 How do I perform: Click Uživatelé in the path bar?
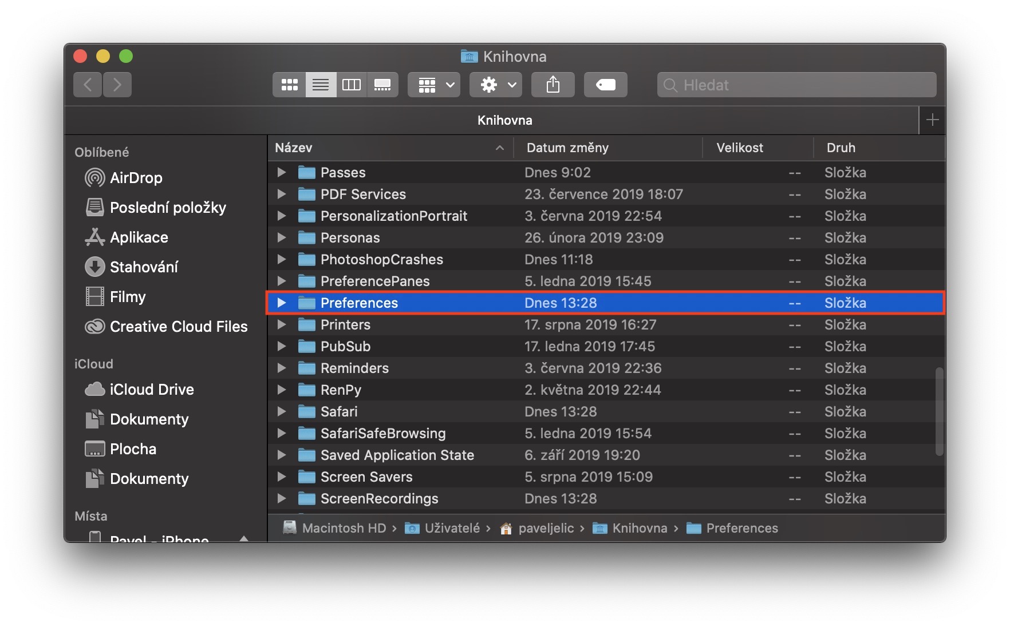452,528
